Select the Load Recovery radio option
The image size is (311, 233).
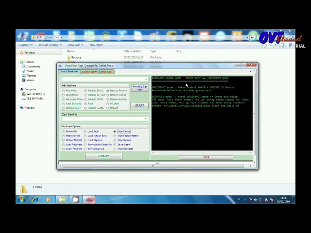(64, 145)
